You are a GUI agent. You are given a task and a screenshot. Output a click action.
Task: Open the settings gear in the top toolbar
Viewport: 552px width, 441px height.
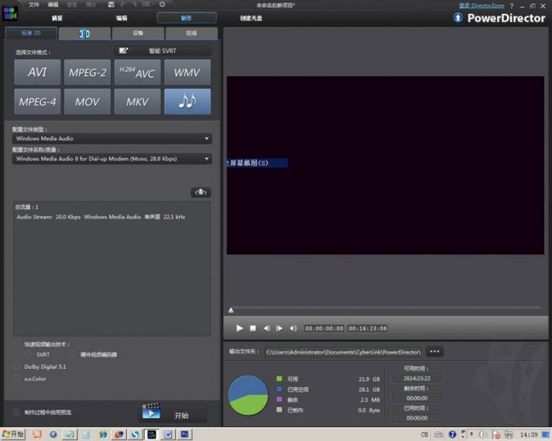click(x=162, y=4)
